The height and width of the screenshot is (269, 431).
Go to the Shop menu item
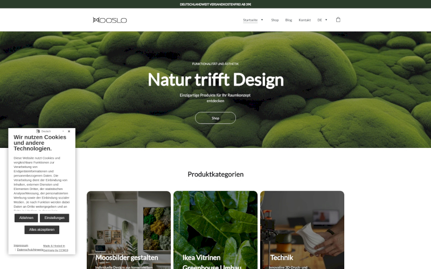[275, 20]
